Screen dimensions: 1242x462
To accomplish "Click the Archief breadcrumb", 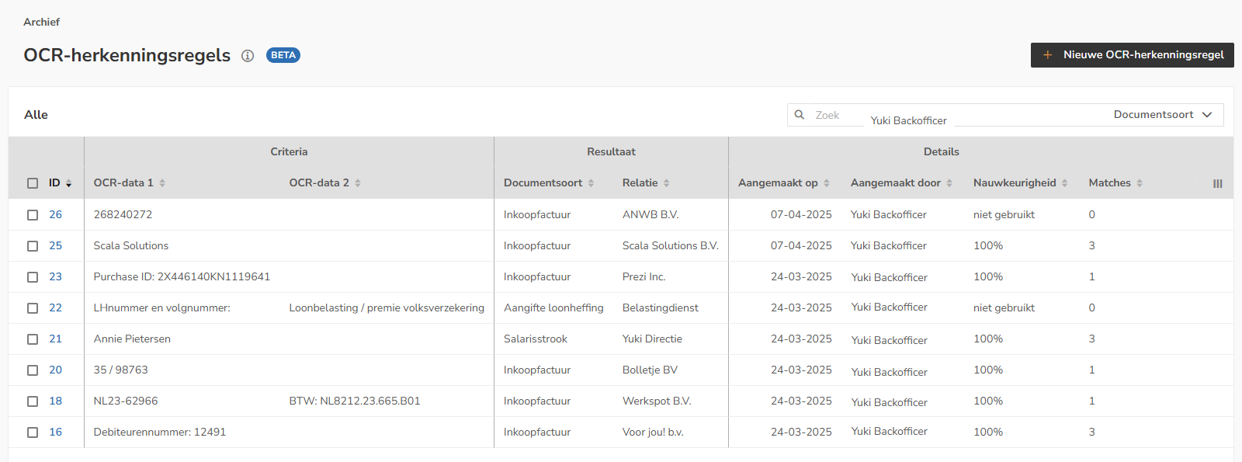I will click(x=41, y=22).
